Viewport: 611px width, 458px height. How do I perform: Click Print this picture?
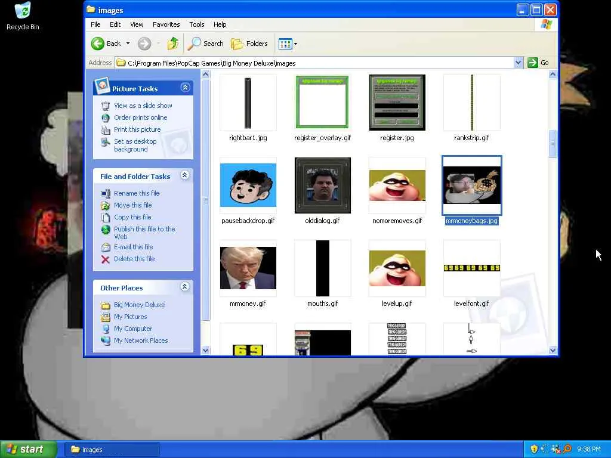[x=137, y=129]
